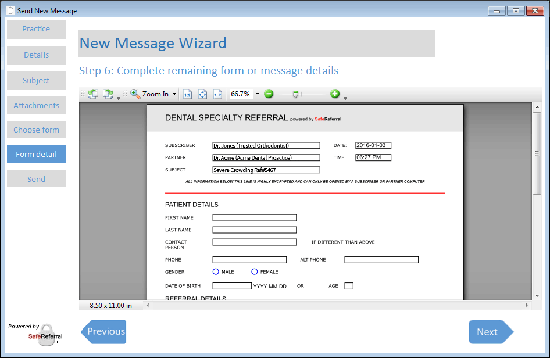
Task: Switch to the Choose form step
Action: pos(36,130)
